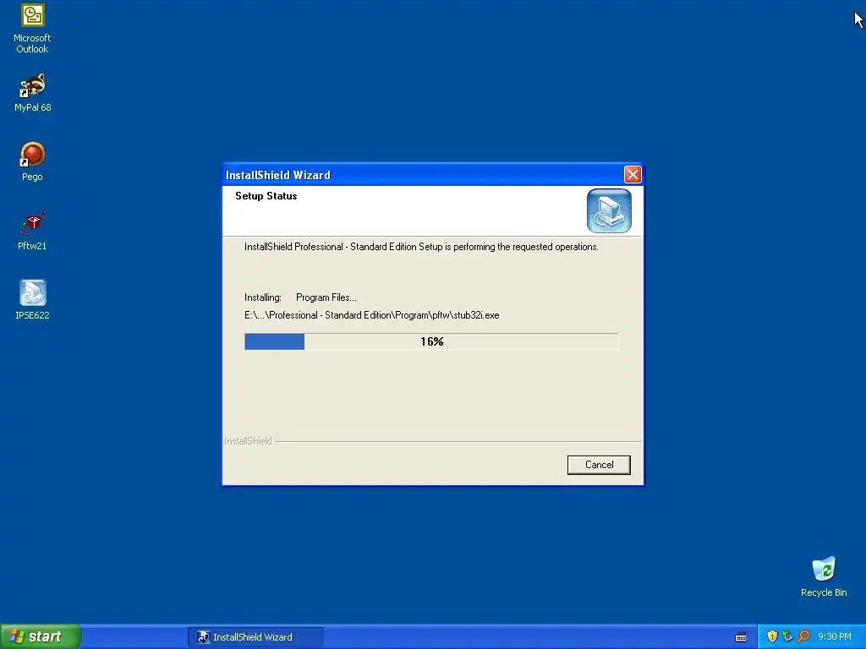The height and width of the screenshot is (649, 866).
Task: Close the InstallShield Wizard window
Action: 633,174
